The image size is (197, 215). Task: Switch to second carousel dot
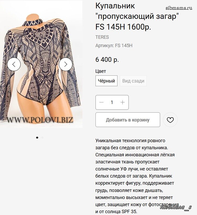42,137
